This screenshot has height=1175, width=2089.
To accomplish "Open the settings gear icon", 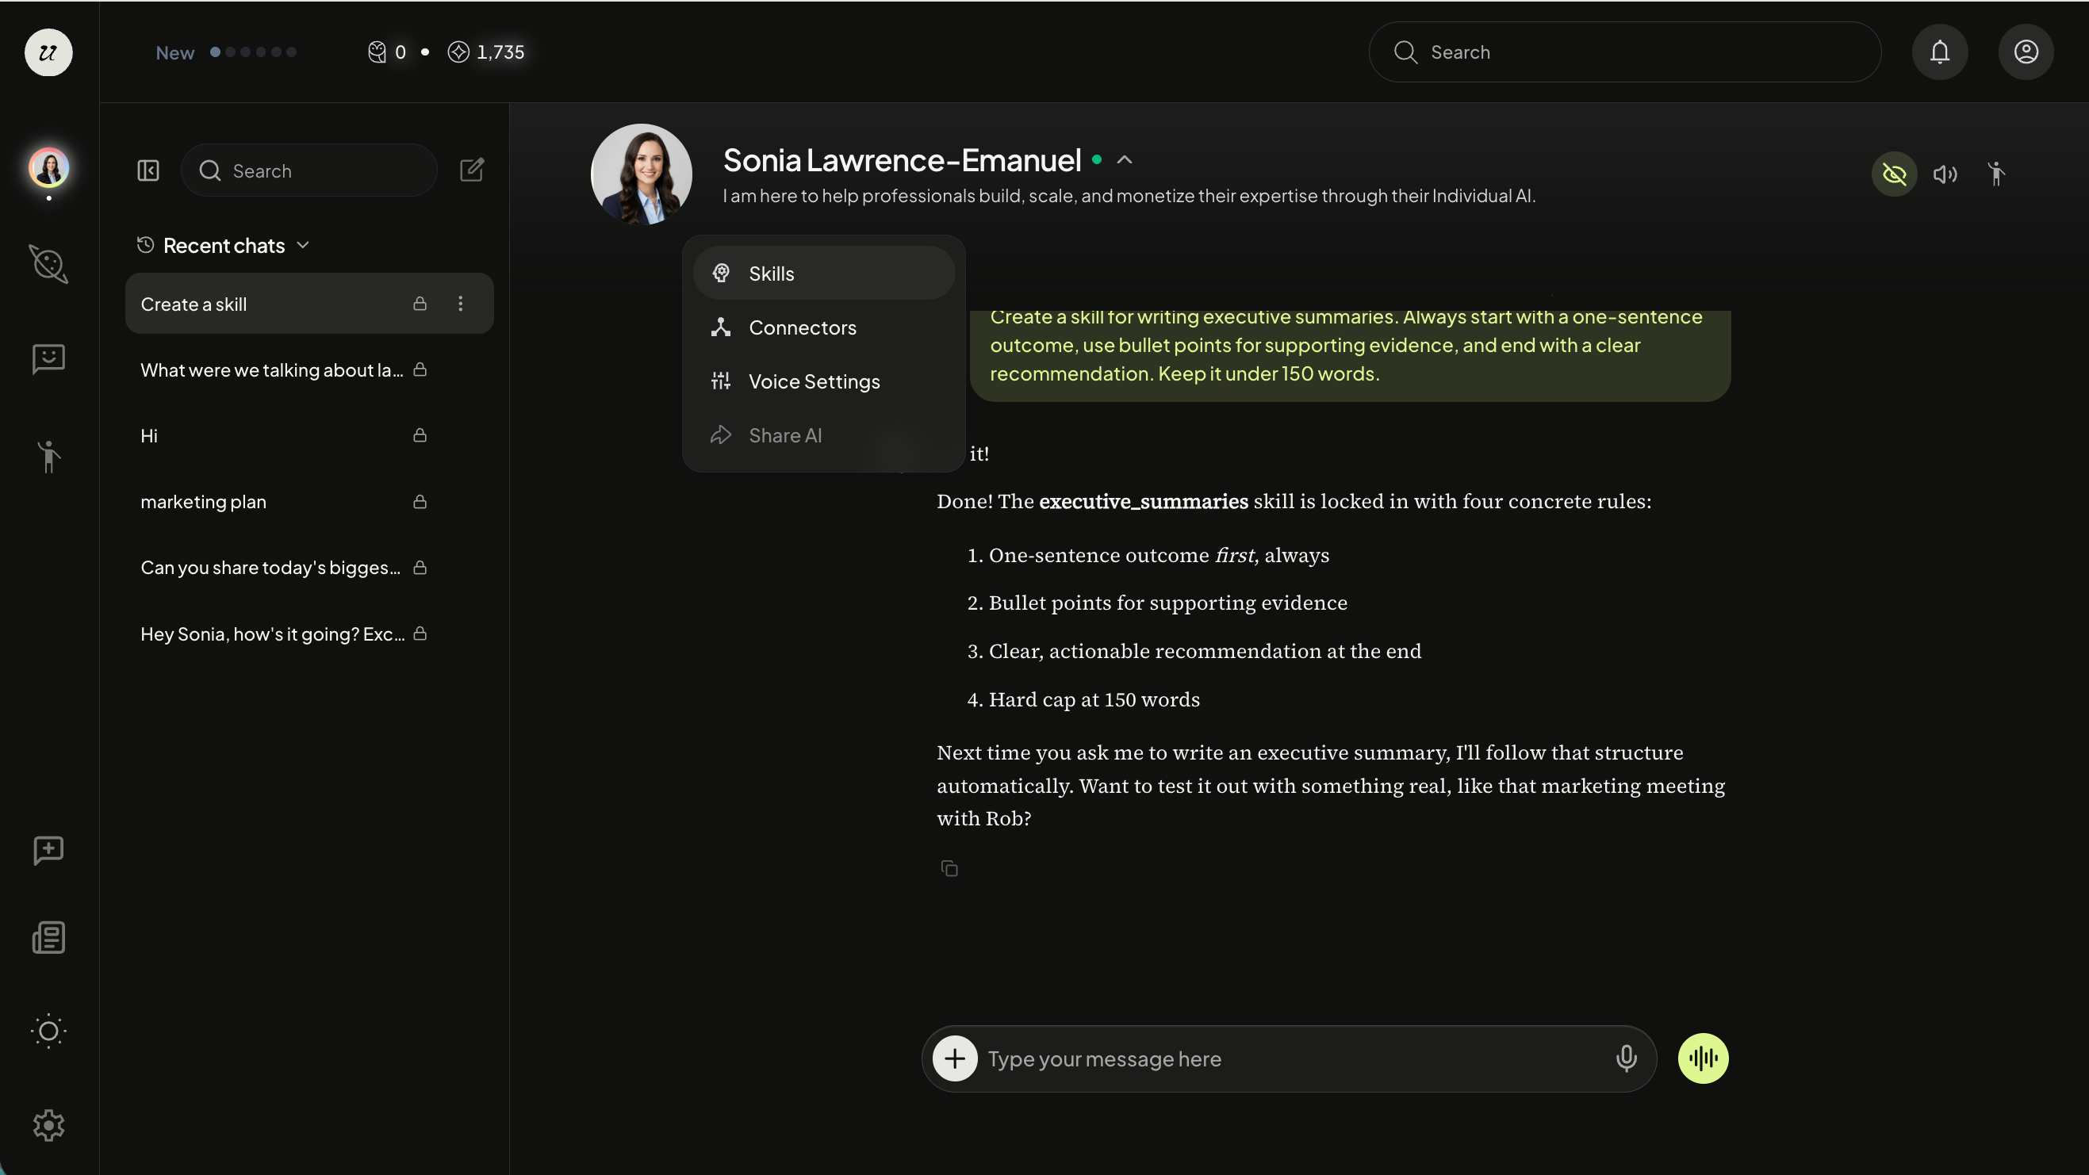I will point(48,1126).
